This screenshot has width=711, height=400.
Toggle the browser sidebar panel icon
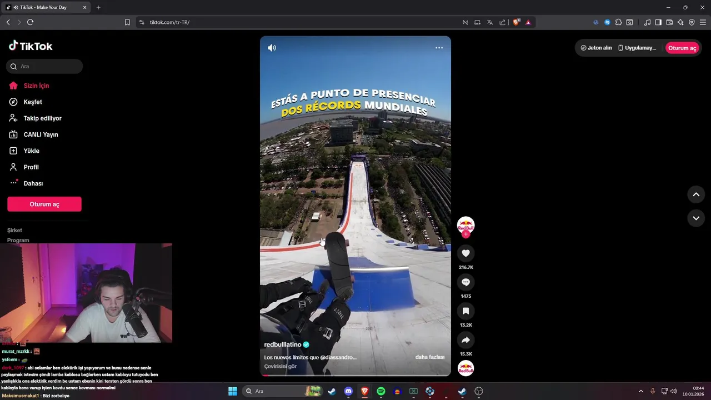coord(658,22)
